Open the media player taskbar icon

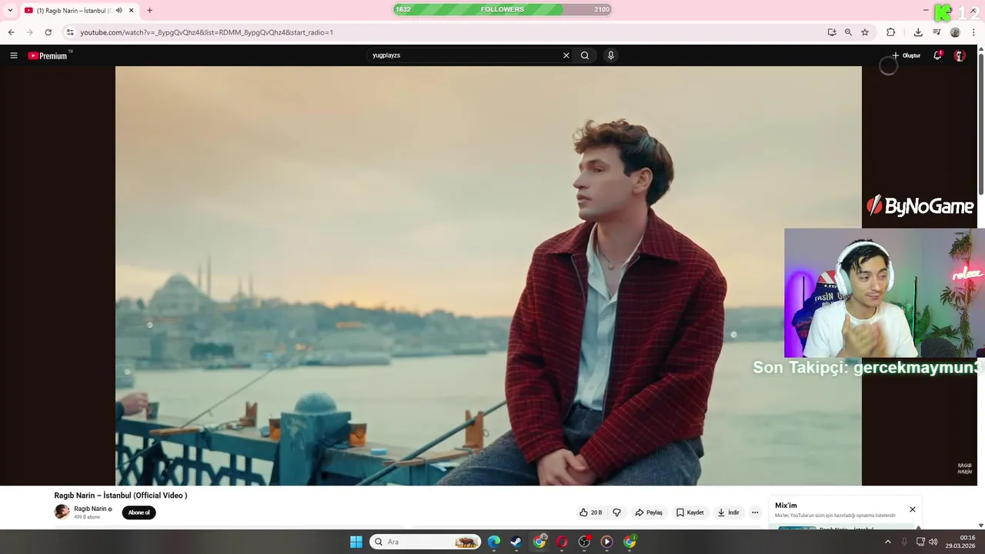pos(606,542)
